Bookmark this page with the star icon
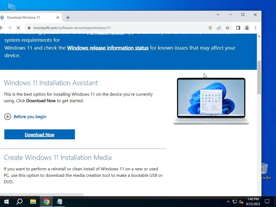 tap(227, 28)
